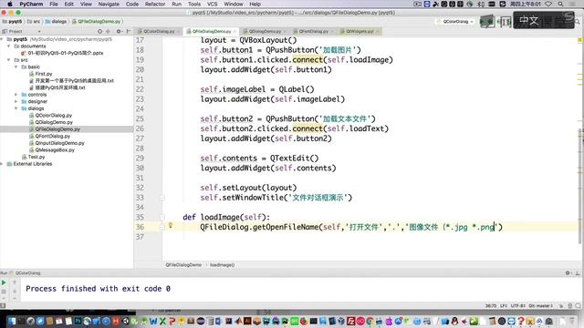Switch to the QFontDialog.py editor tab

point(313,31)
